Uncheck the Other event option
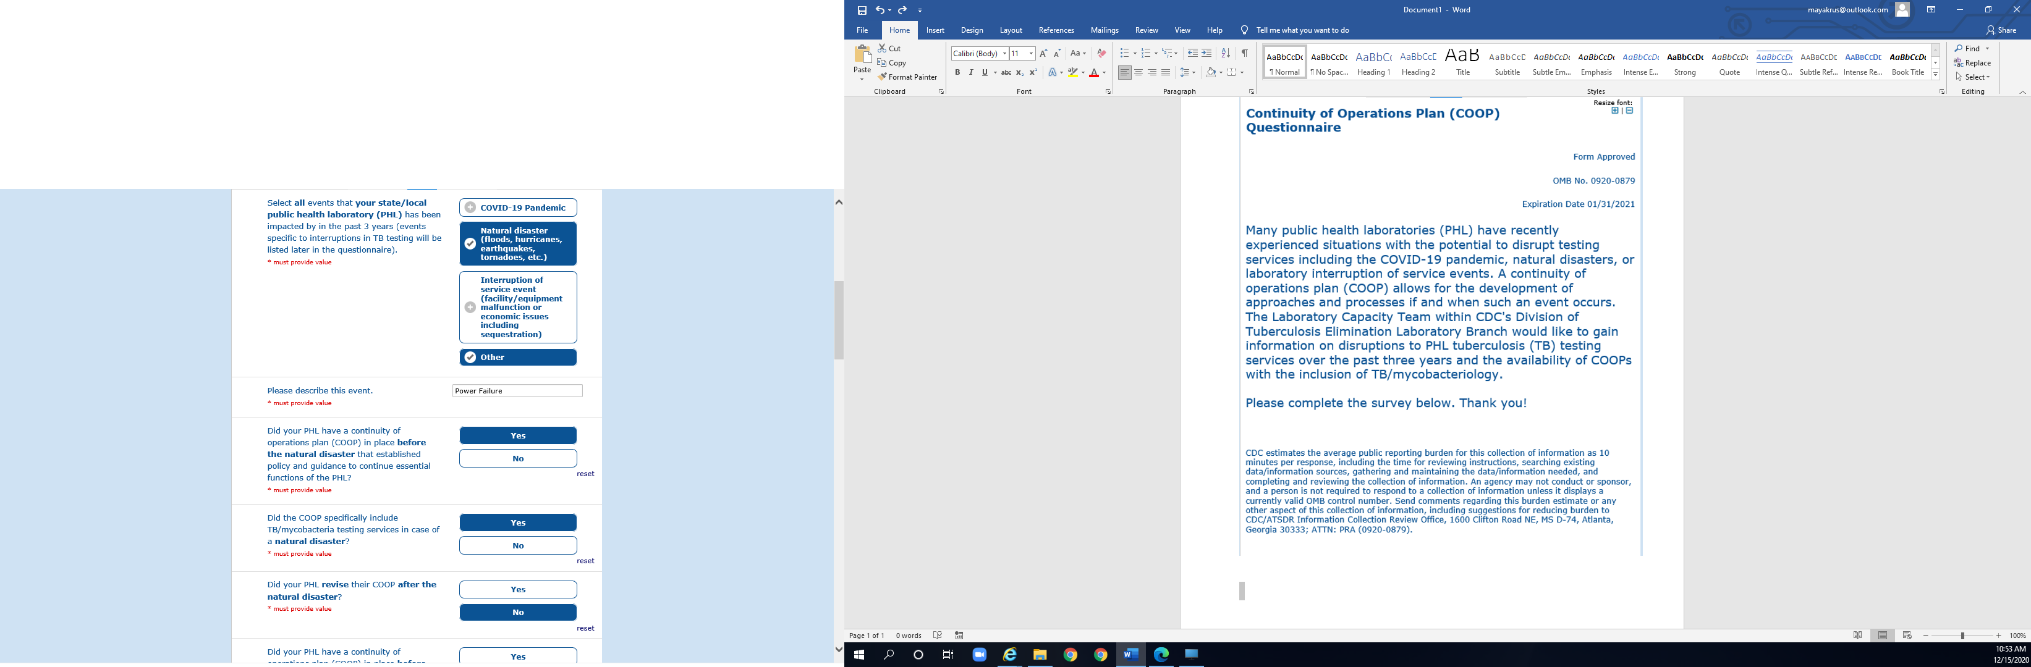The height and width of the screenshot is (667, 2031). 518,358
